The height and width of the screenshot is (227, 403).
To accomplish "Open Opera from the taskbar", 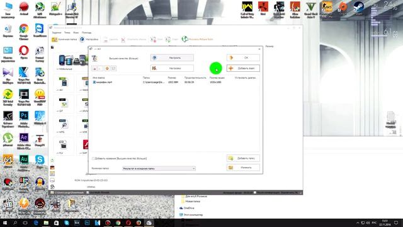I will (128, 223).
